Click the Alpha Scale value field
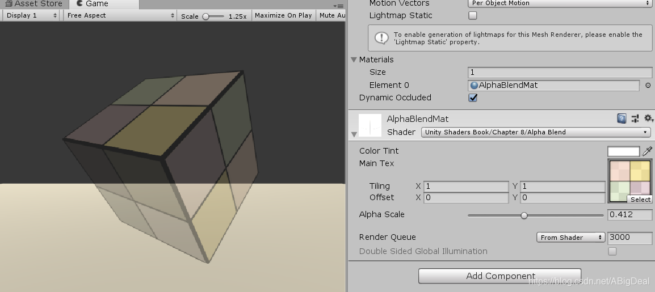This screenshot has width=655, height=292. pos(629,215)
